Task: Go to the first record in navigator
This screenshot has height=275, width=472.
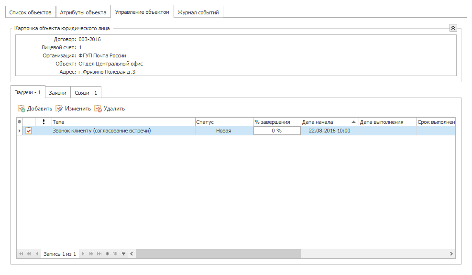Action: pos(21,253)
